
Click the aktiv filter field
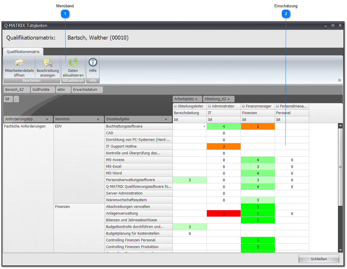point(63,90)
